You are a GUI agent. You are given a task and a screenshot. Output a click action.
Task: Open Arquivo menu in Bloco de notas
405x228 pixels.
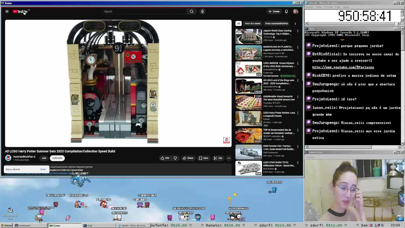[x=309, y=7]
